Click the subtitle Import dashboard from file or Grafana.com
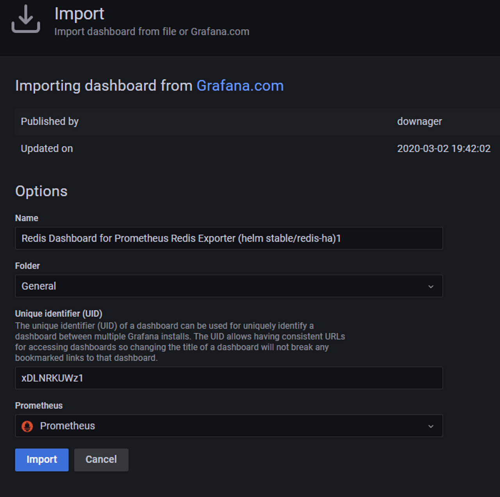Image resolution: width=500 pixels, height=497 pixels. [152, 32]
